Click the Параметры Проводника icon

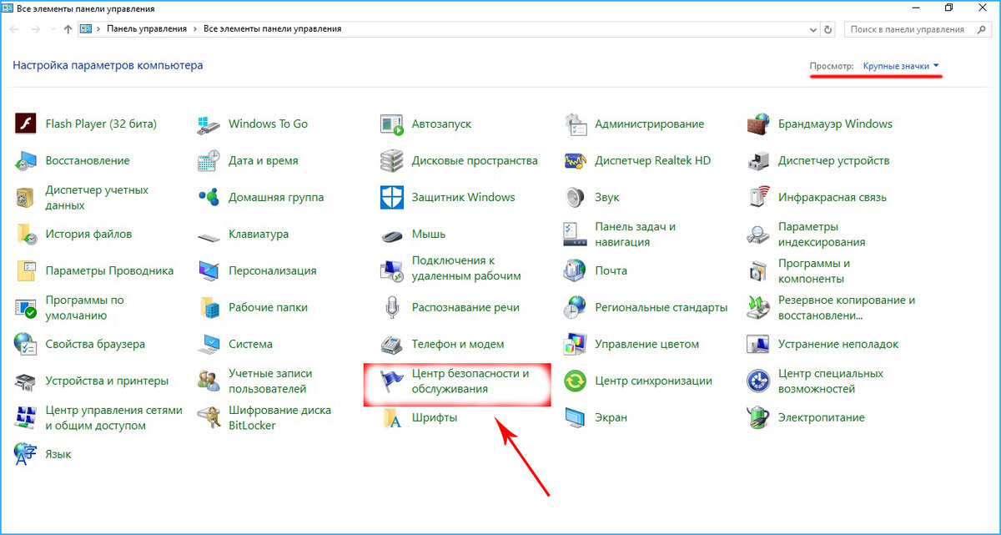(26, 270)
